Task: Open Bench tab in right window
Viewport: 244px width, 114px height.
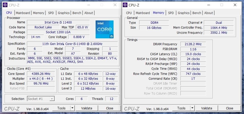Action: tap(197, 13)
